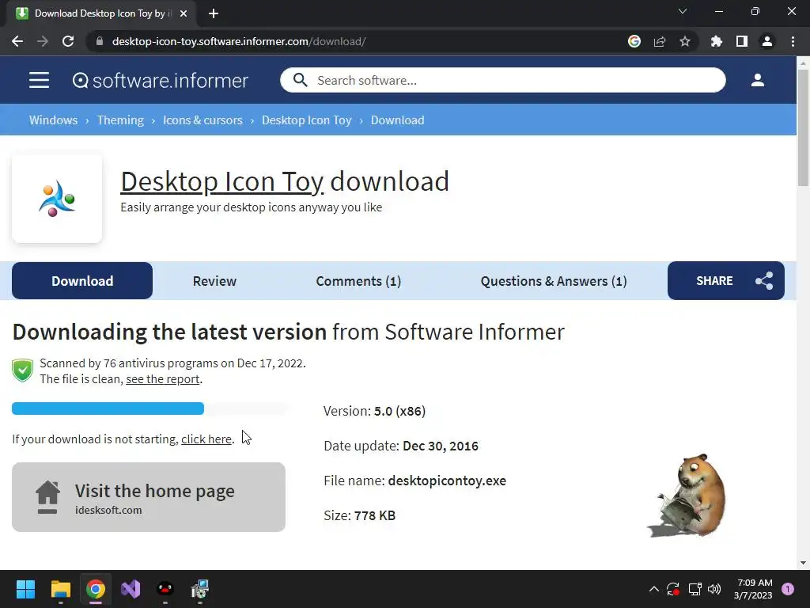This screenshot has width=810, height=608.
Task: Click the 'click here' download link
Action: point(206,439)
